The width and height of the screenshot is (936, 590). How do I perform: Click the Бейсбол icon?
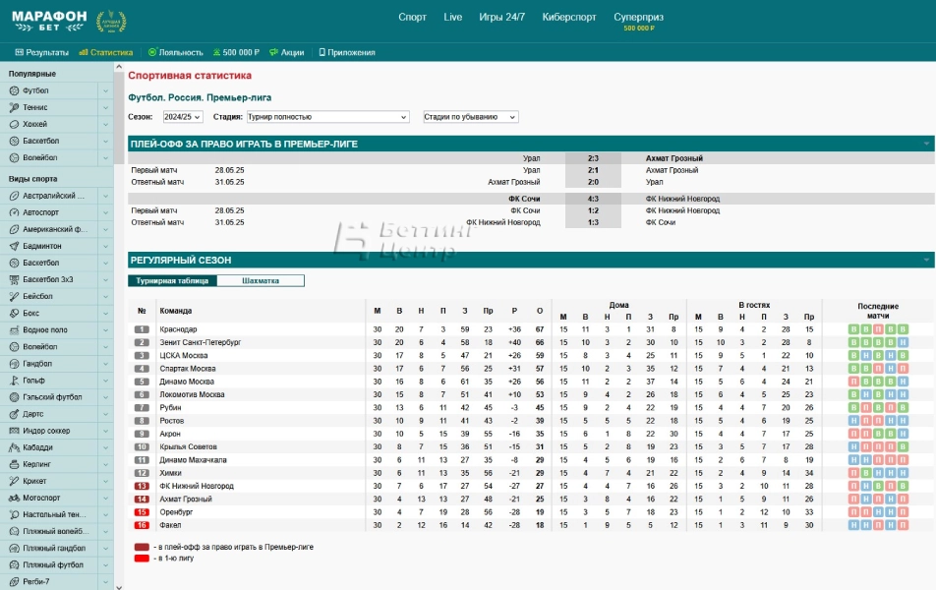15,296
